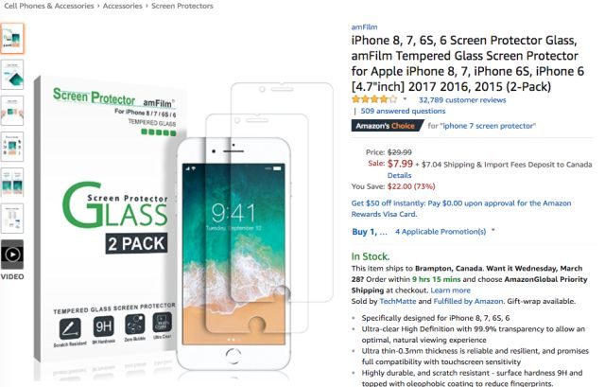The image size is (605, 387).
Task: Select the fifth product image thumbnail
Action: point(12,183)
